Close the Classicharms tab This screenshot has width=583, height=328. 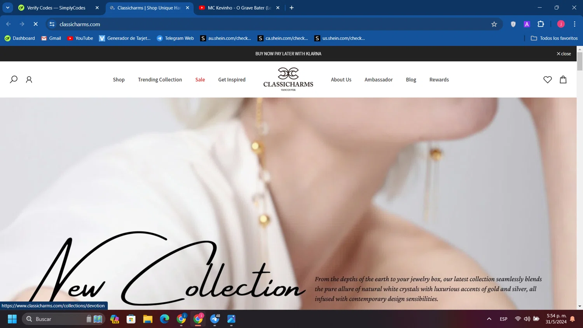187,8
